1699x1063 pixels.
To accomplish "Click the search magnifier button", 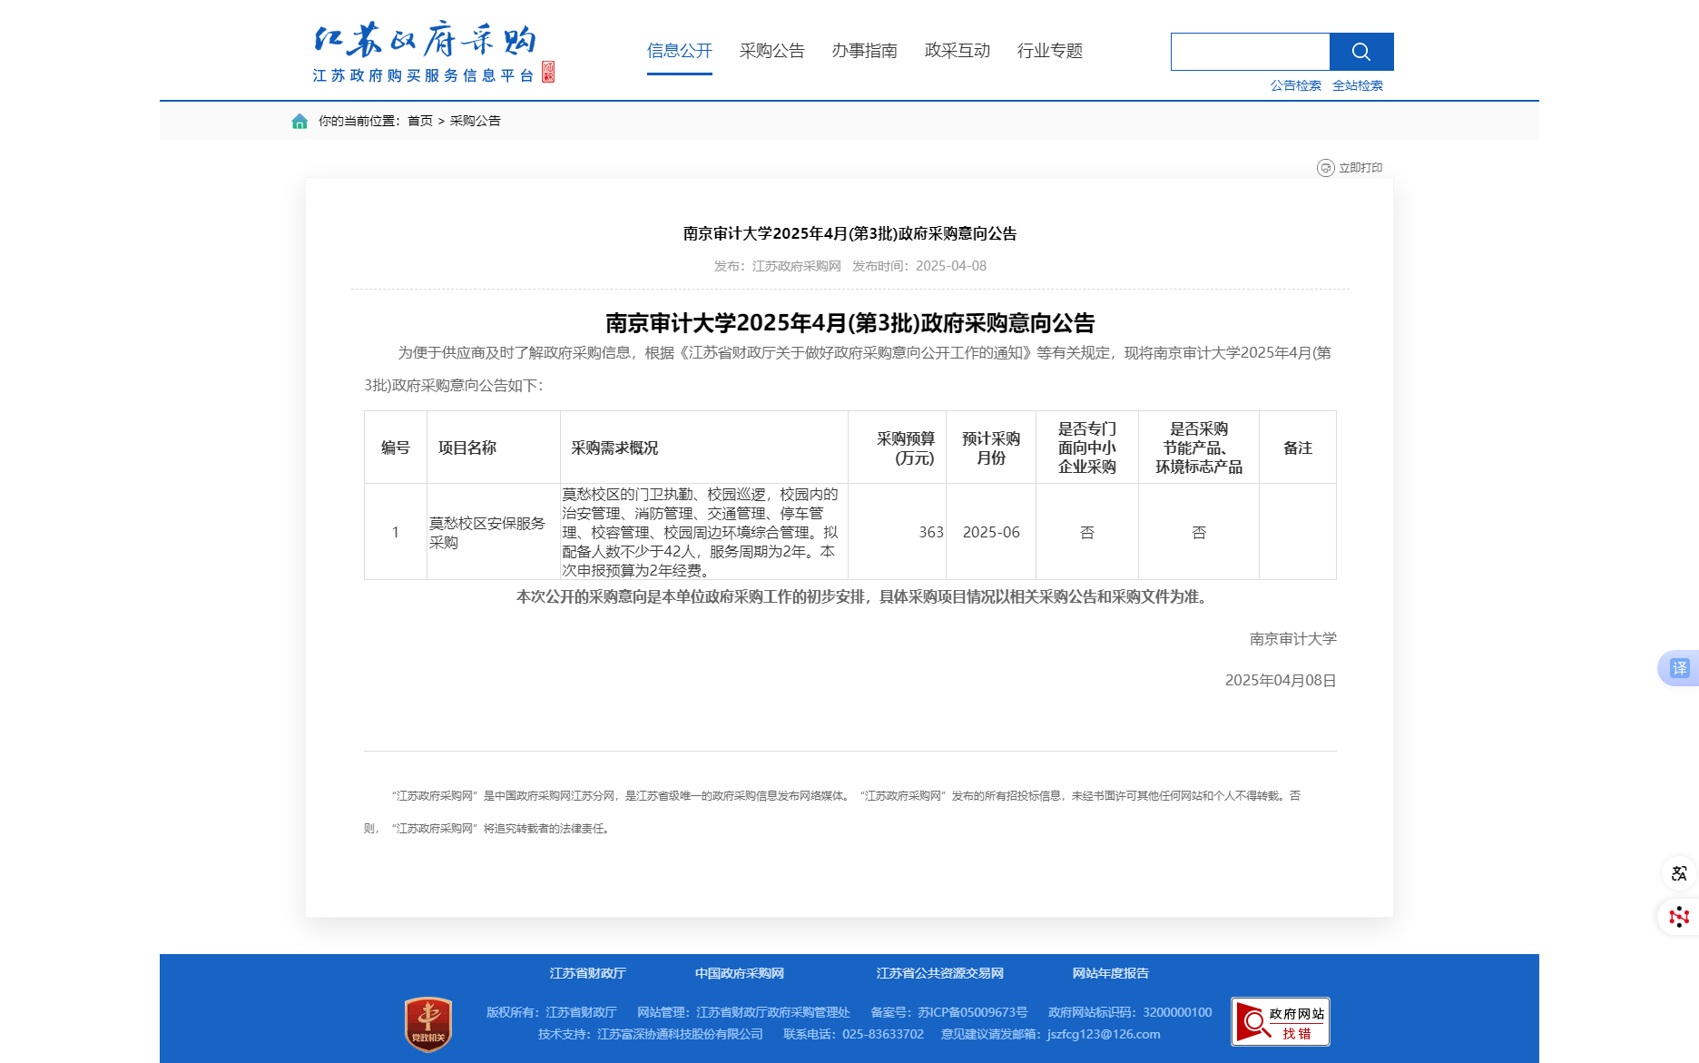I will pyautogui.click(x=1361, y=52).
